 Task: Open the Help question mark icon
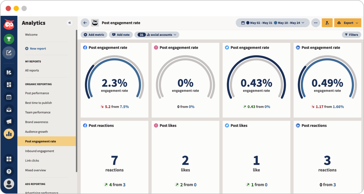click(9, 171)
